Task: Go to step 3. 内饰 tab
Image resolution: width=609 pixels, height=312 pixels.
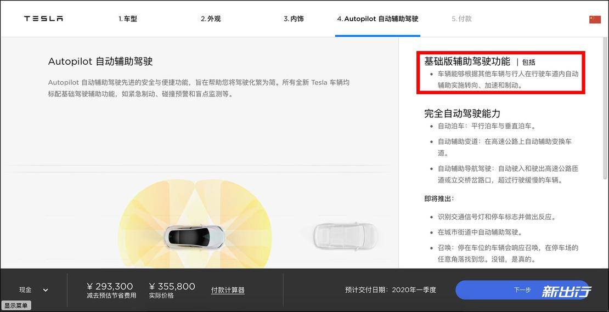Action: click(294, 19)
